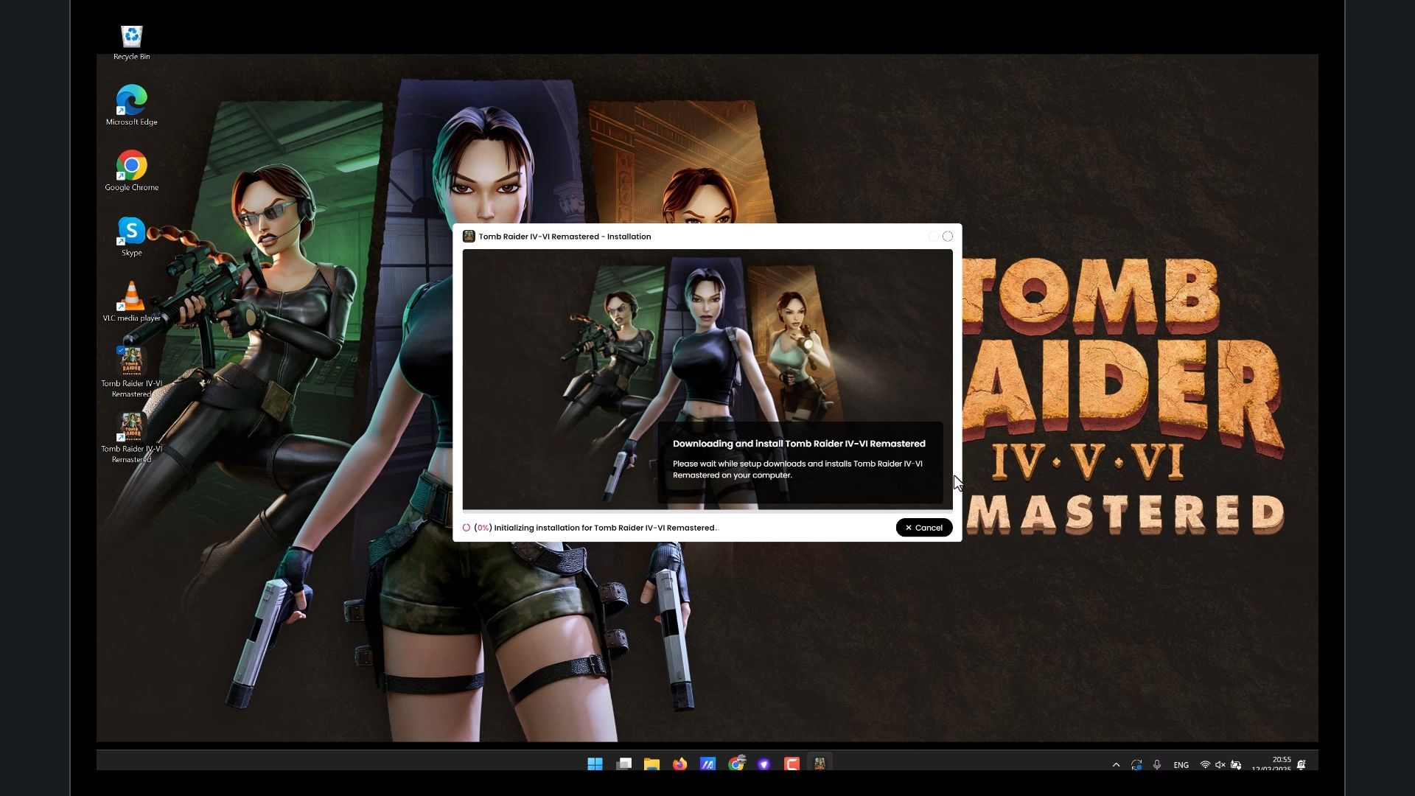Focus the Tomb Raider installer taskbar icon
The height and width of the screenshot is (796, 1415).
[x=820, y=764]
